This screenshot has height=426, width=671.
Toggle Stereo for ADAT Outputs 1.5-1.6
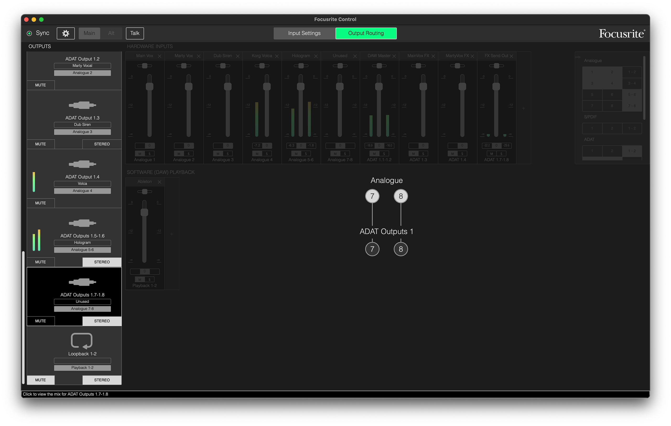102,262
